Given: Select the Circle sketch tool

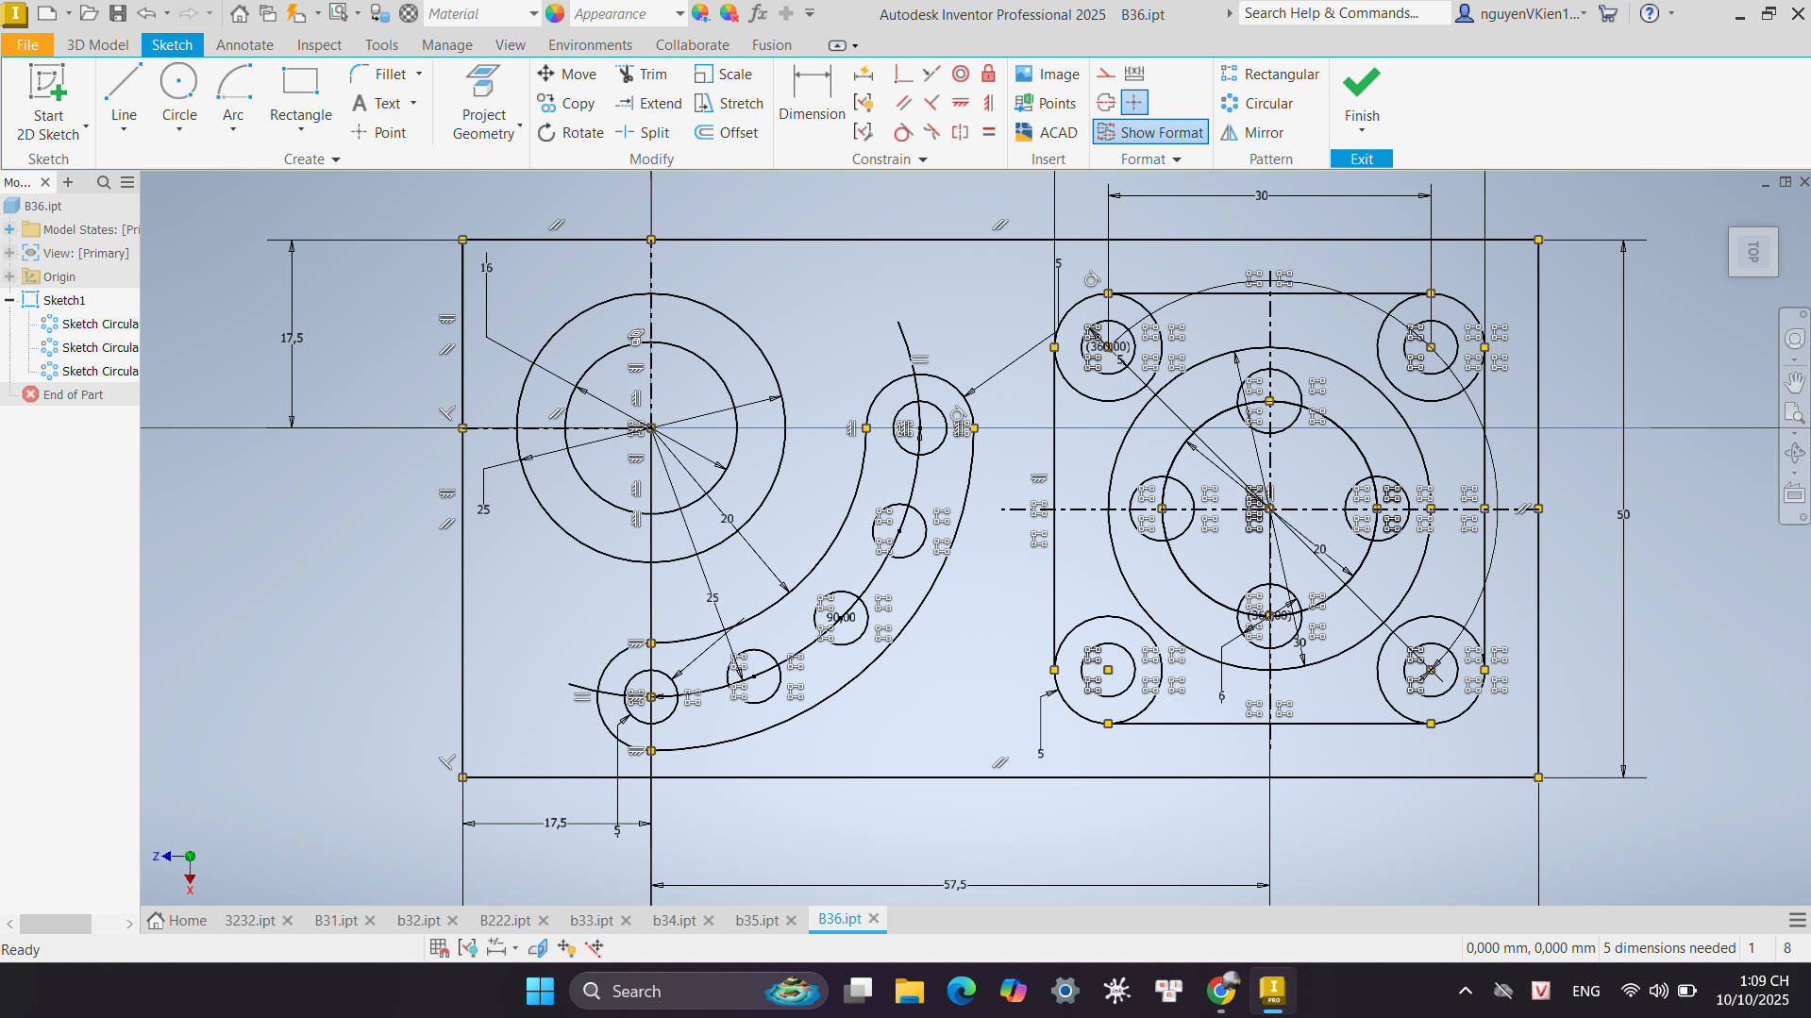Looking at the screenshot, I should click(x=178, y=92).
